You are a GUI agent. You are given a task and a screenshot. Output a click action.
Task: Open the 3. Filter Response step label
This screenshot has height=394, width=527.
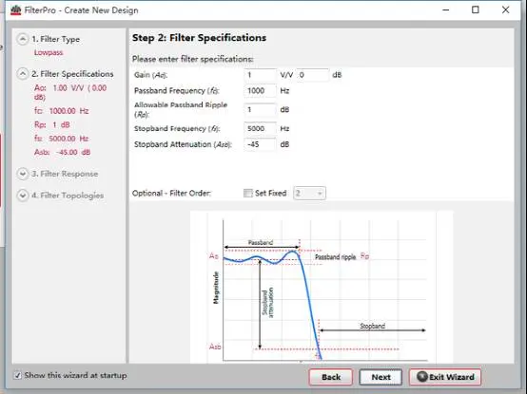(x=65, y=174)
